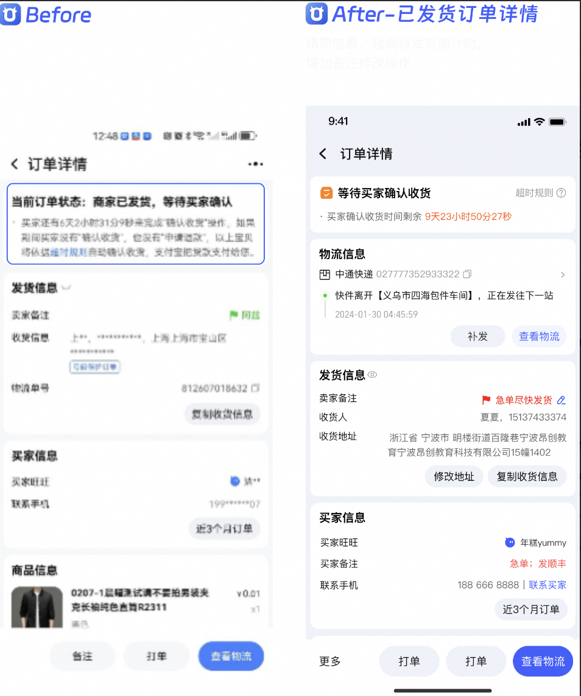Image resolution: width=581 pixels, height=696 pixels.
Task: Click the 订单详情 title in After screen
Action: (x=367, y=154)
